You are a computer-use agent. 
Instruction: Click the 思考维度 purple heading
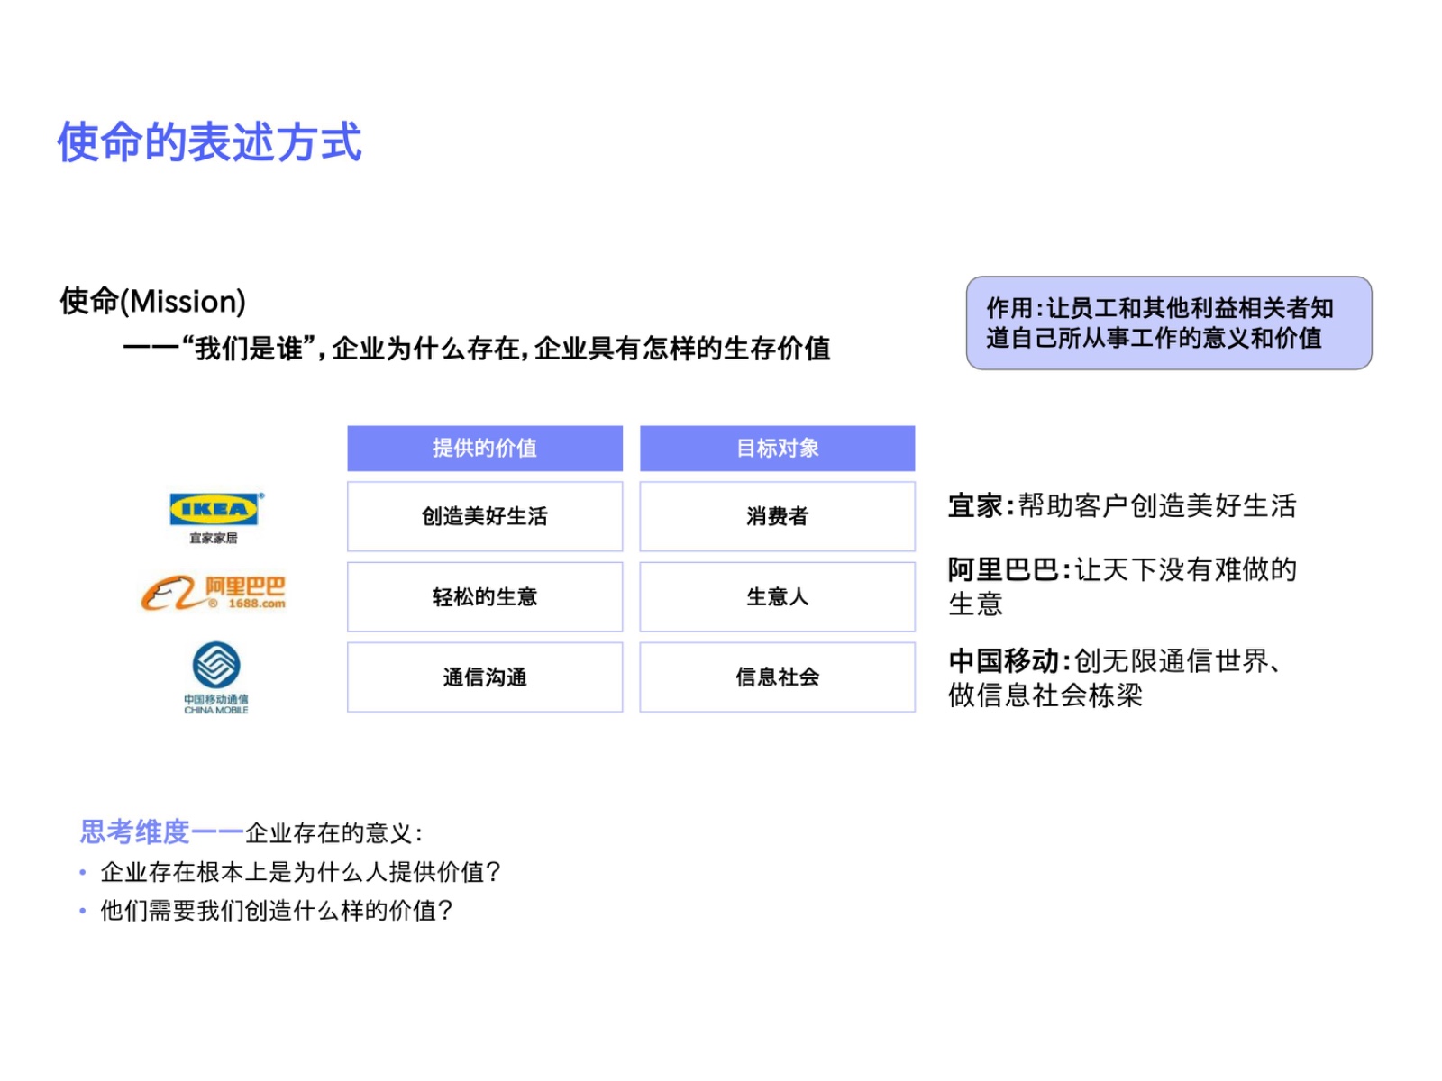[135, 831]
